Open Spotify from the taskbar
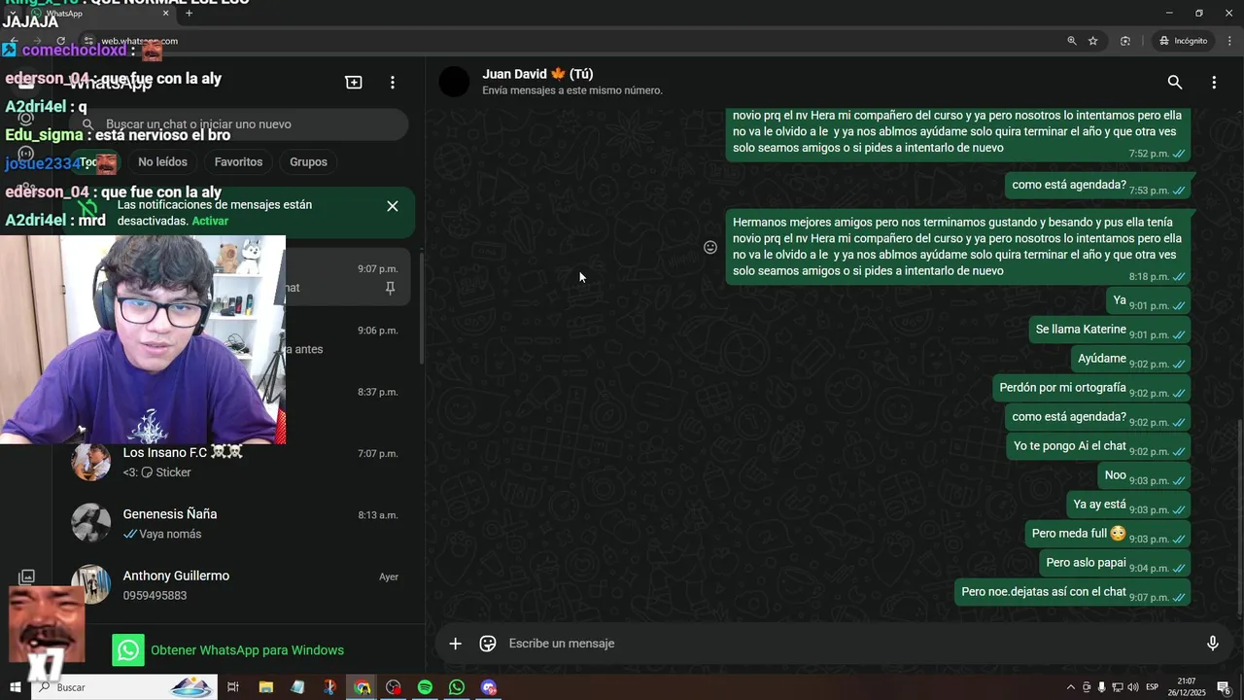The width and height of the screenshot is (1244, 700). pyautogui.click(x=425, y=687)
